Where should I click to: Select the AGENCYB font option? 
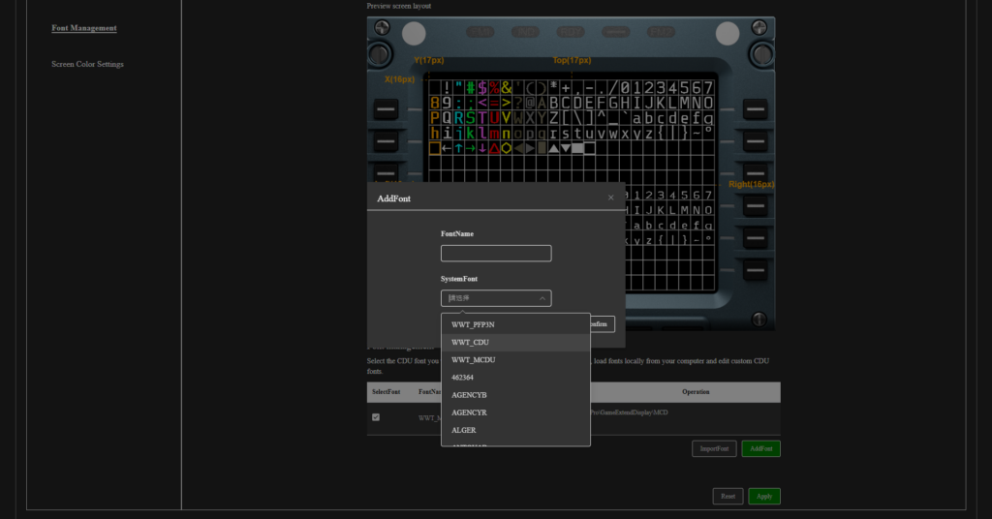(x=515, y=395)
